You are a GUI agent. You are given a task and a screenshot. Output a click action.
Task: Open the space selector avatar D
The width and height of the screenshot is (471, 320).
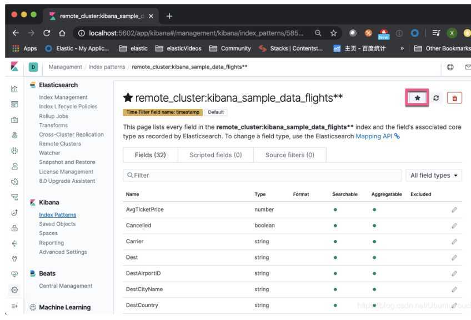pyautogui.click(x=33, y=67)
